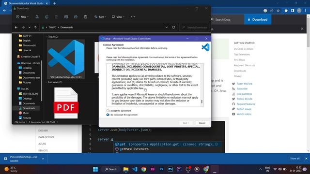Expand options for VSCodeUserSetup download item
Viewport: 310px width, 174px height.
43,159
